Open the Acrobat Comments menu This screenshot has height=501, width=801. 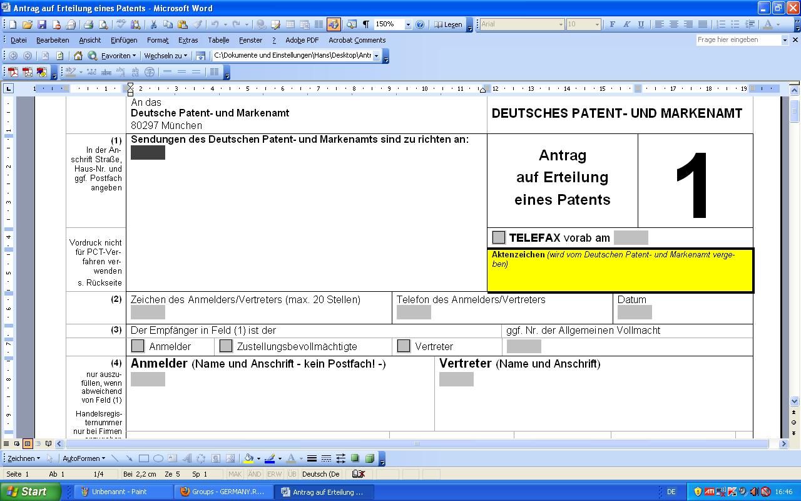pyautogui.click(x=357, y=40)
